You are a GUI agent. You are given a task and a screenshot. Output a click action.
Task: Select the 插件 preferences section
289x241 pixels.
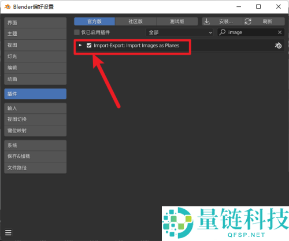click(35, 94)
